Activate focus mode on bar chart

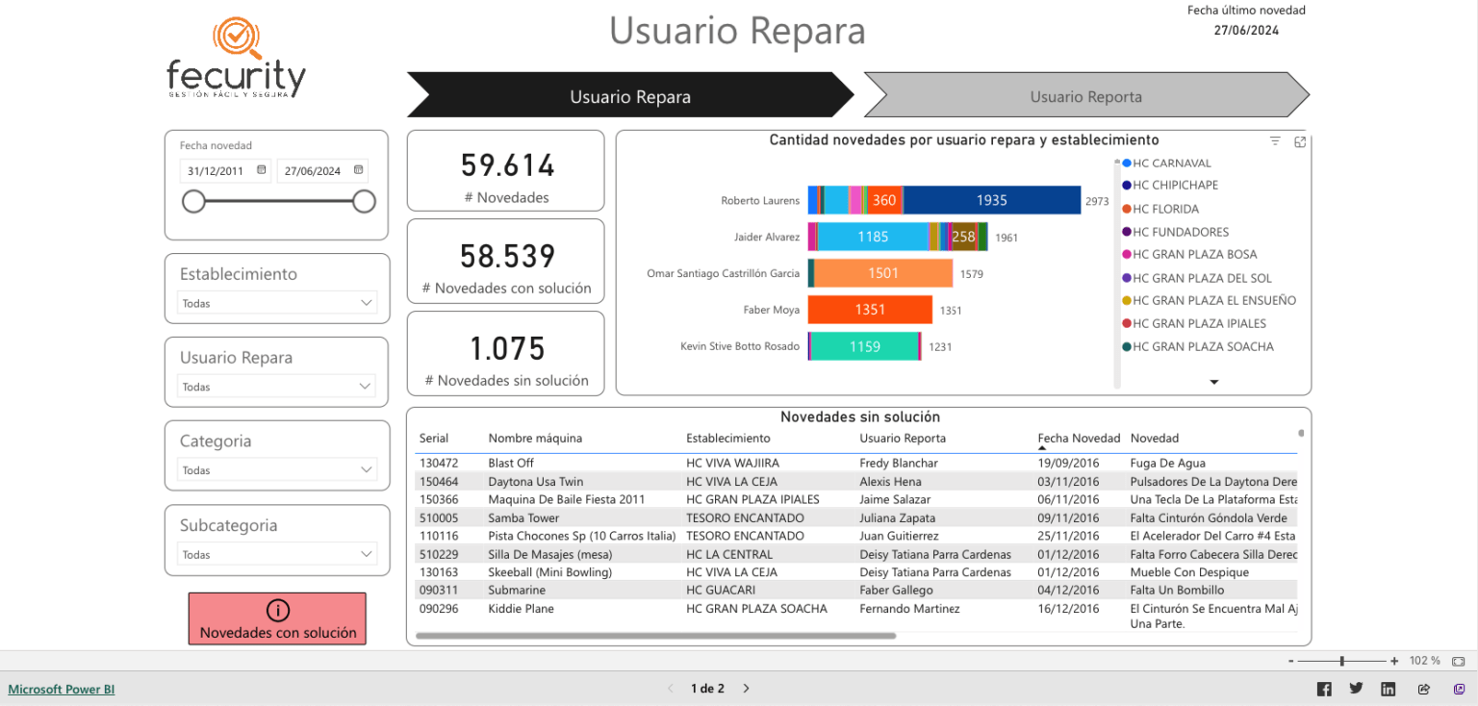point(1300,141)
